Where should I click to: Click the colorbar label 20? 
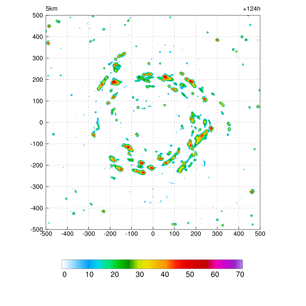[115, 275]
